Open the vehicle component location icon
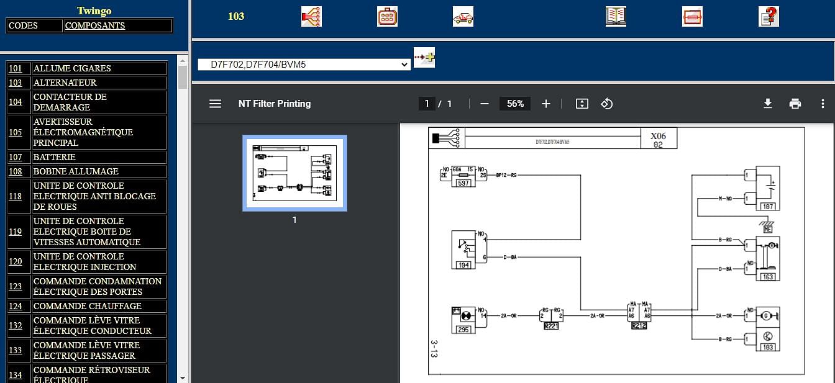835x383 pixels. click(463, 16)
